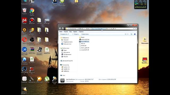Open the Customize white desktop icon

tap(24, 79)
